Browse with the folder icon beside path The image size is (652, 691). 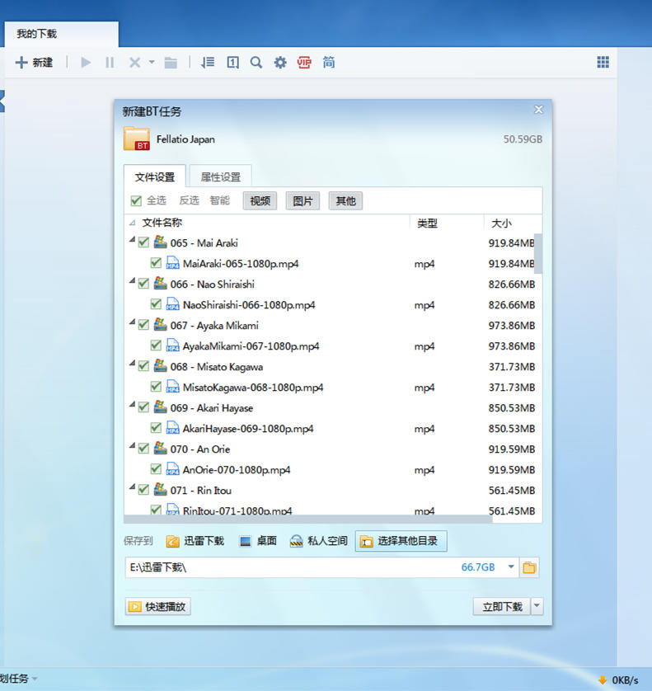[x=529, y=567]
